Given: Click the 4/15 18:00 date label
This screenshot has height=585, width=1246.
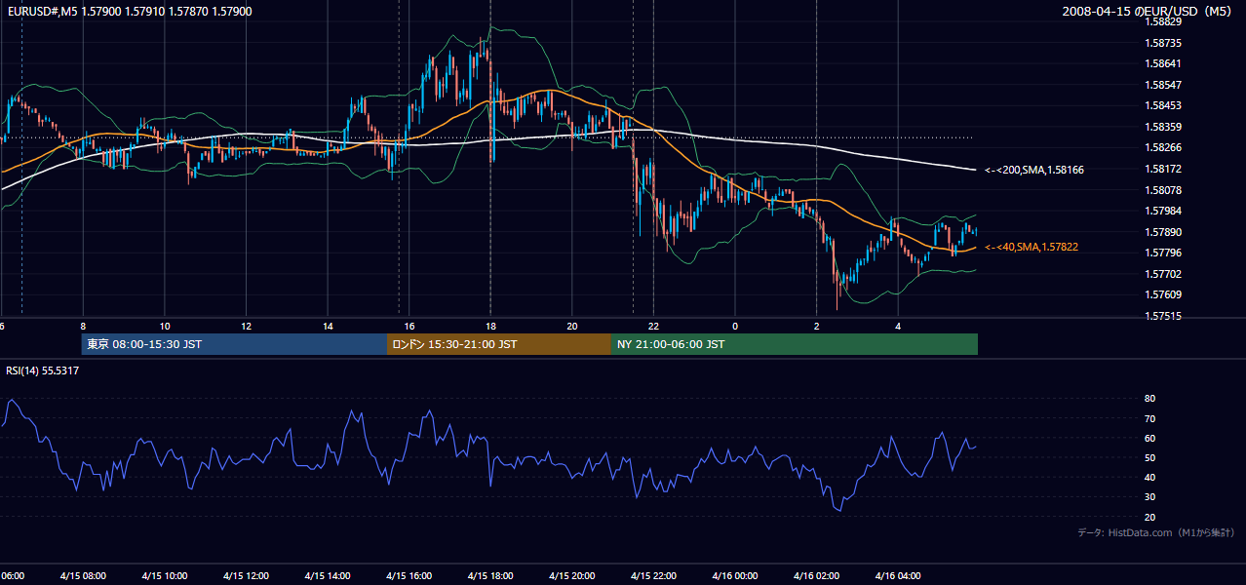Looking at the screenshot, I should point(490,576).
